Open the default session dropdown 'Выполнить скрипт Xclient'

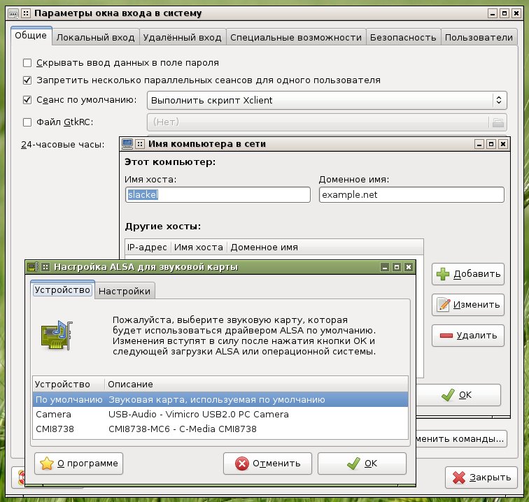coord(327,100)
